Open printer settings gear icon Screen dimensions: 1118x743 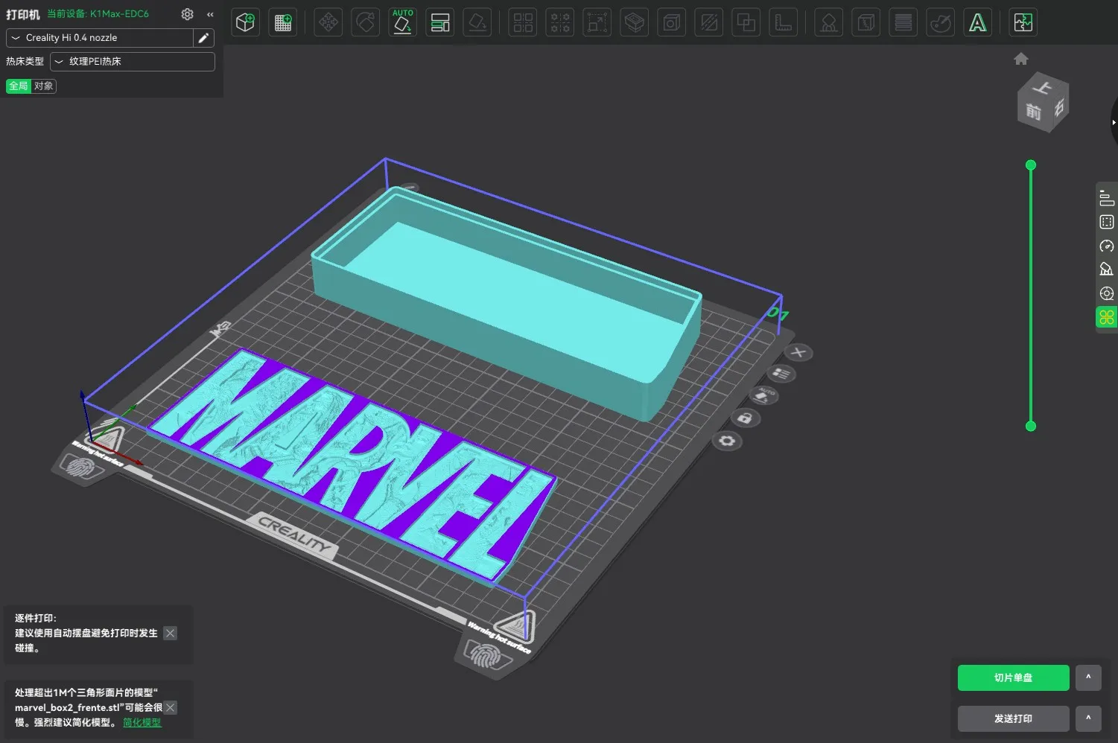click(187, 14)
